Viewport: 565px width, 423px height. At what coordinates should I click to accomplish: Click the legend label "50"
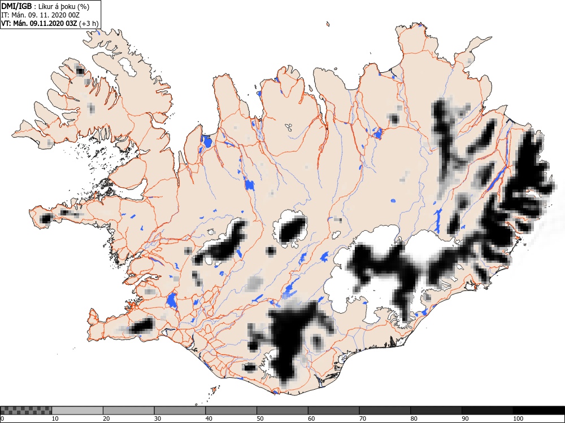click(260, 418)
